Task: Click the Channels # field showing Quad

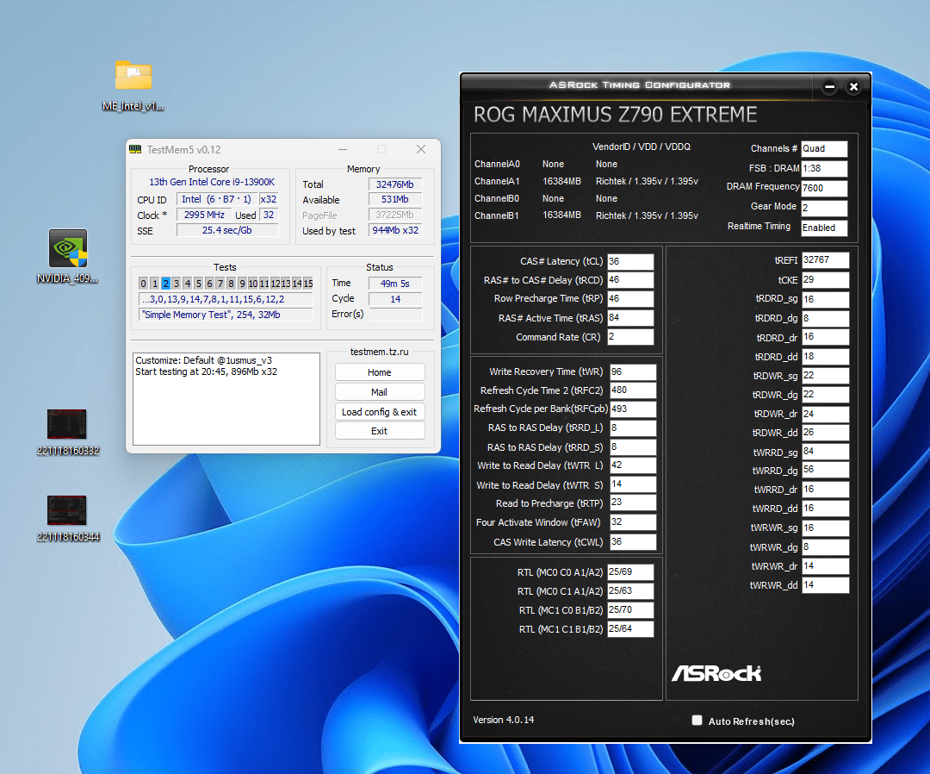Action: click(x=824, y=148)
